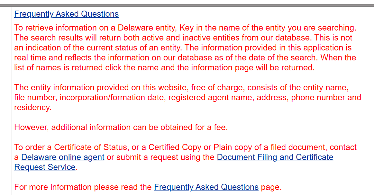Click the gray bar at the page top
This screenshot has height=195, width=374.
pyautogui.click(x=187, y=5)
